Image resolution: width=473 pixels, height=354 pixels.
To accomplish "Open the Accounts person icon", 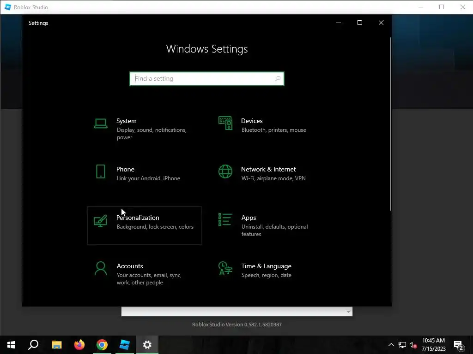I will tap(100, 269).
